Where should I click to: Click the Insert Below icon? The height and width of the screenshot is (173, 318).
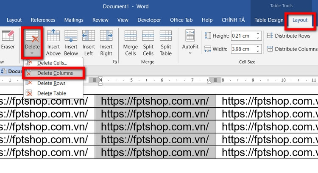coord(71,36)
